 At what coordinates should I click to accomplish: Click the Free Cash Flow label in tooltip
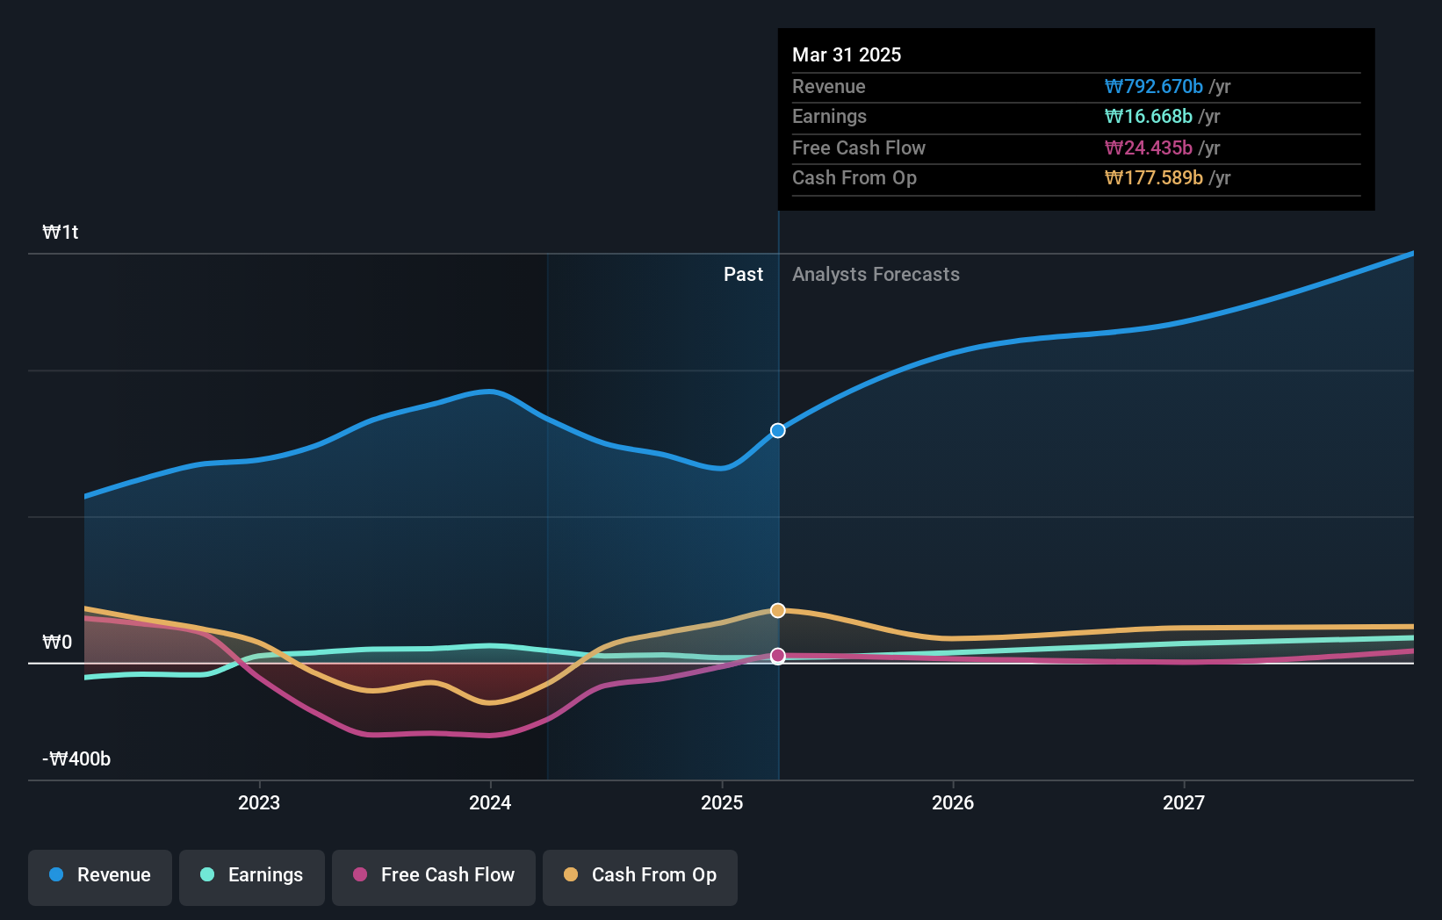(x=859, y=147)
